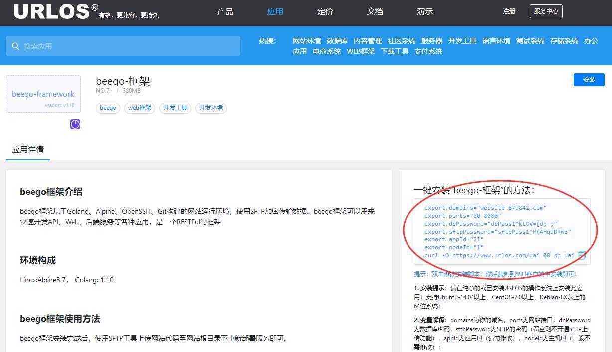This screenshot has height=352, width=612.
Task: Open the 服务中心 button
Action: (546, 11)
